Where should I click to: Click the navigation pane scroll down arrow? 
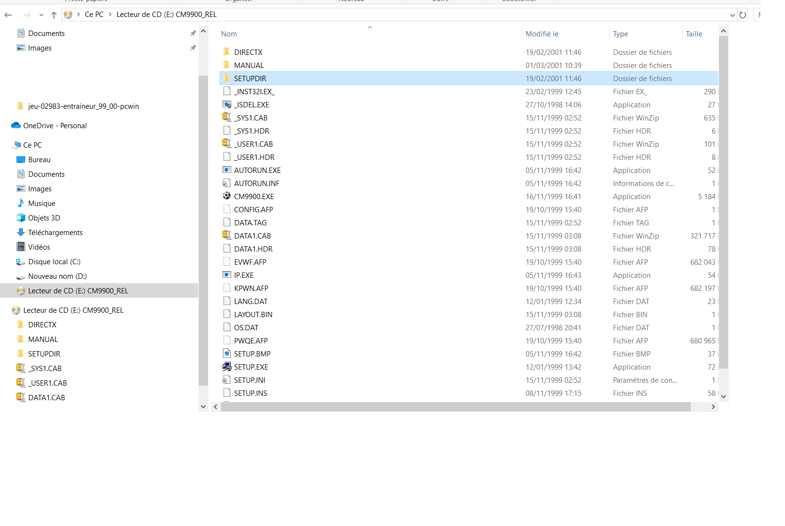point(203,407)
